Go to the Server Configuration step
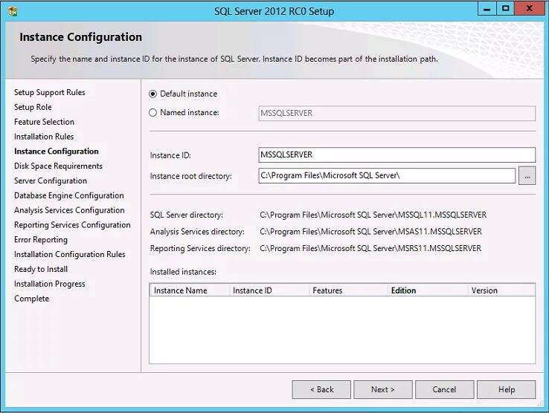This screenshot has width=549, height=413. (x=51, y=181)
